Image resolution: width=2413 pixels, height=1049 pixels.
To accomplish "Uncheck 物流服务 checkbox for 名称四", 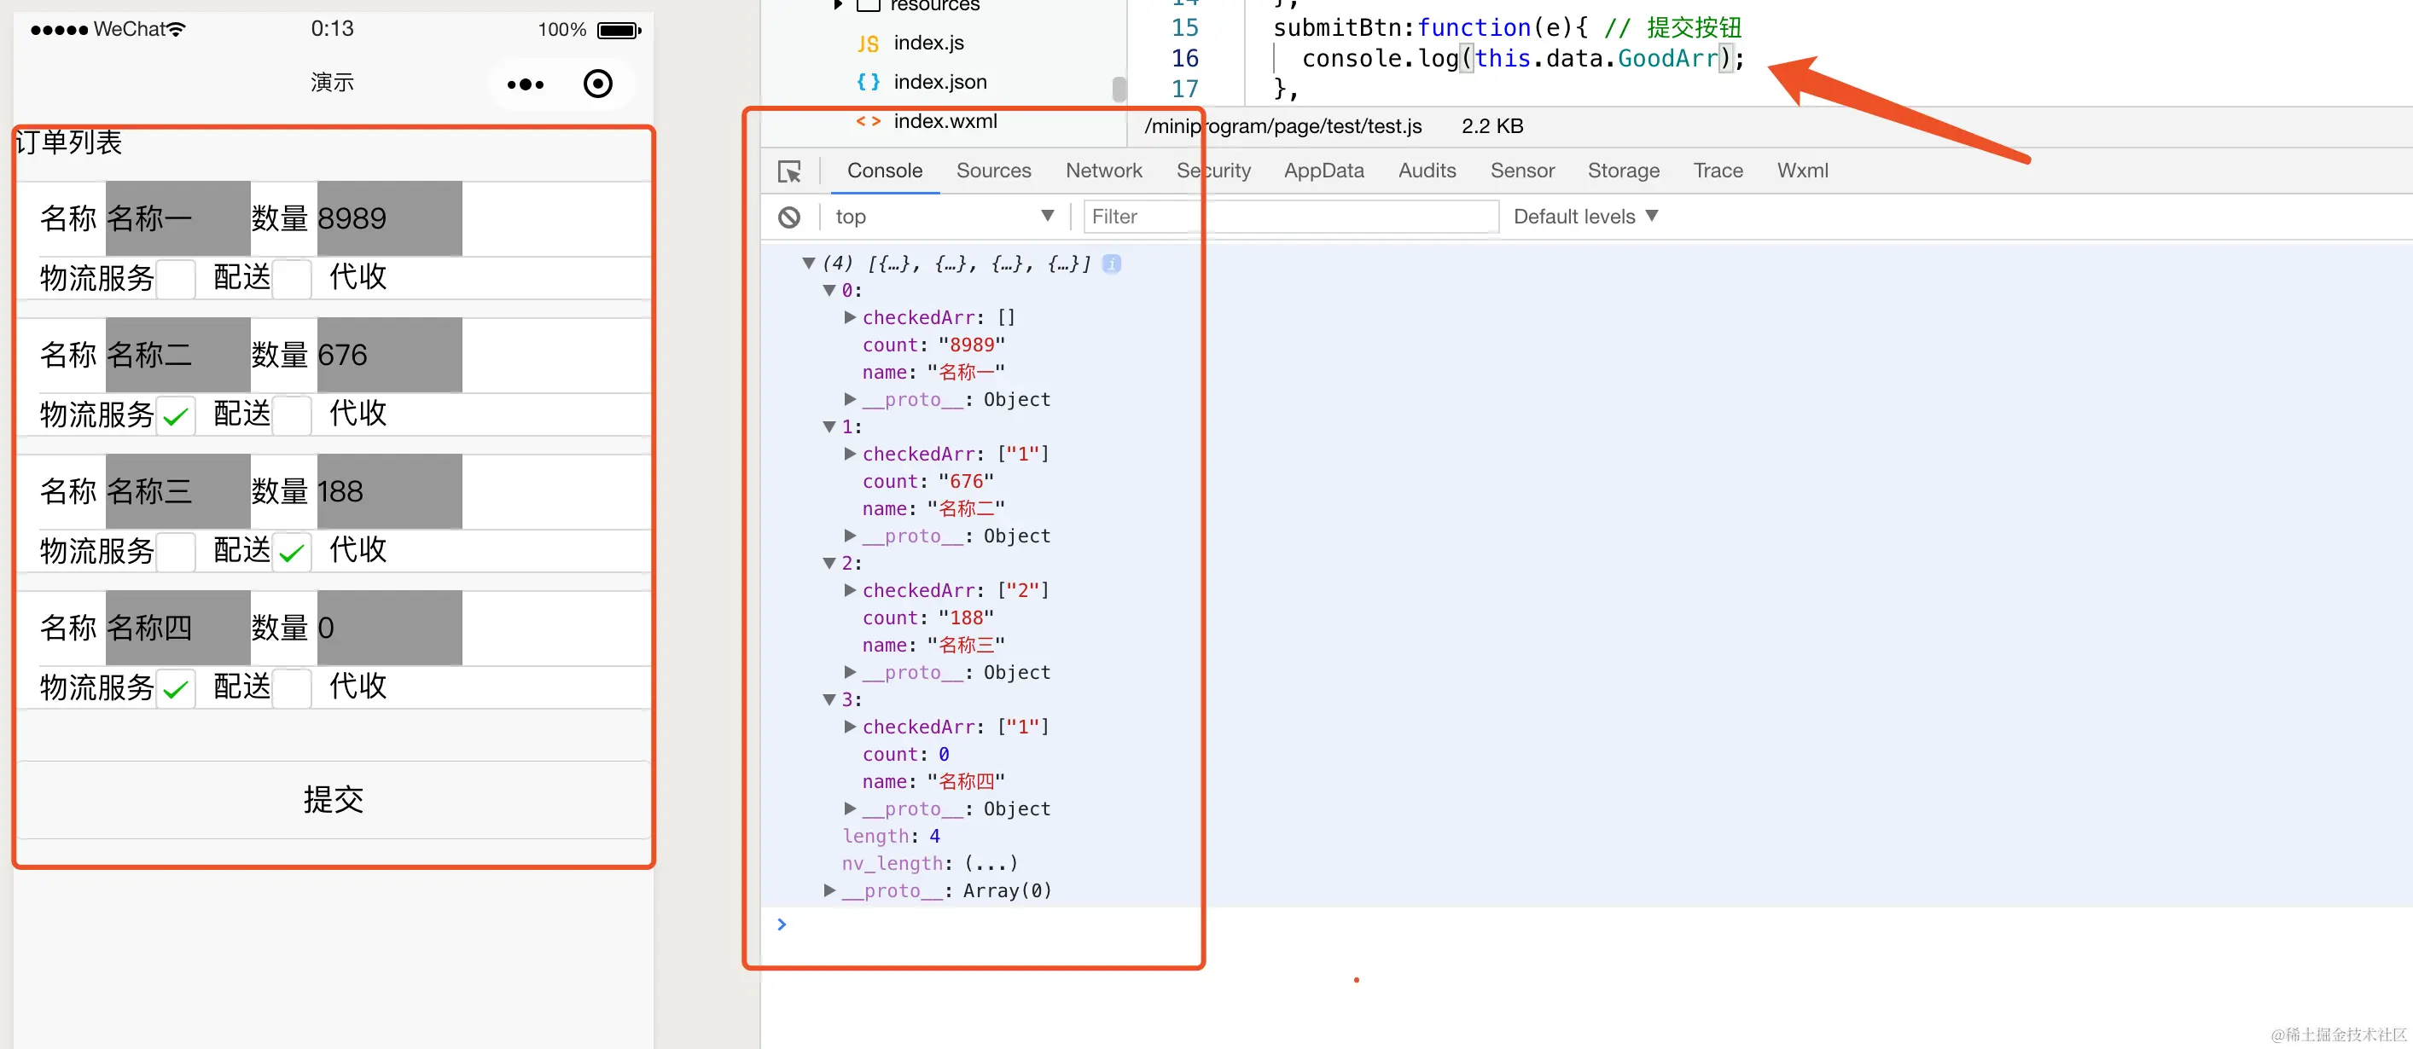I will point(176,688).
